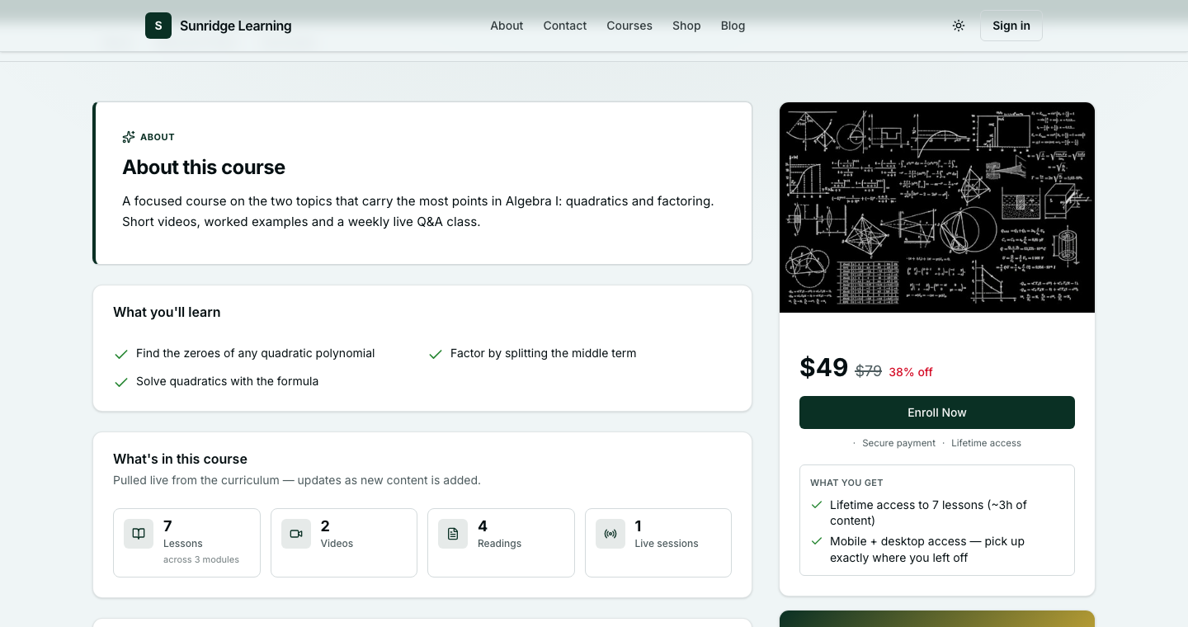Click the Sunridge Learning brand name
Viewport: 1188px width, 627px height.
pyautogui.click(x=236, y=26)
